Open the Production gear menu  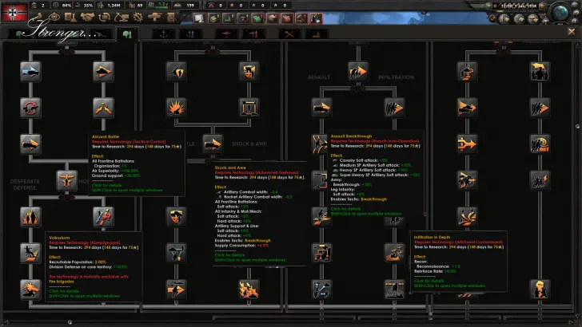[138, 17]
